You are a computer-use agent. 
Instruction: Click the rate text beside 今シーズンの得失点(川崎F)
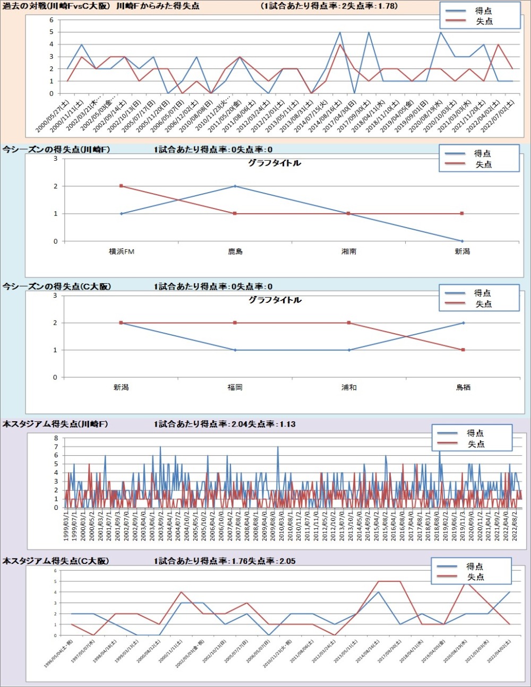pos(213,150)
